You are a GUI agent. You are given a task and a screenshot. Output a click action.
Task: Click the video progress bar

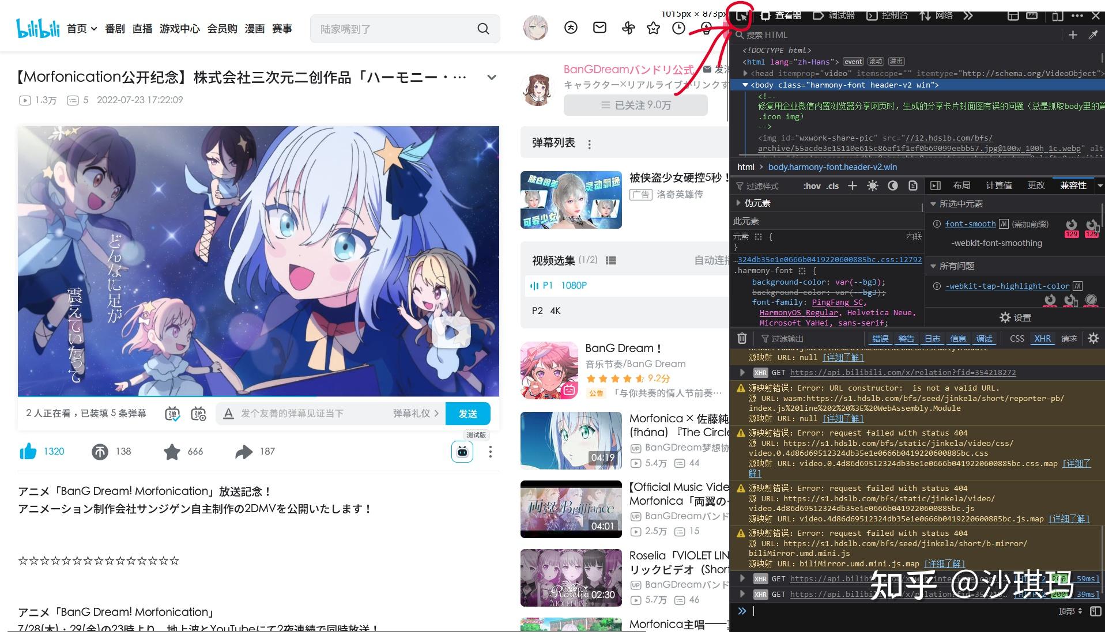coord(258,396)
